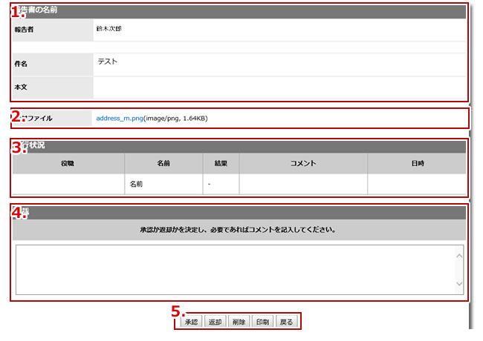Click the 件名 field label

pos(21,64)
